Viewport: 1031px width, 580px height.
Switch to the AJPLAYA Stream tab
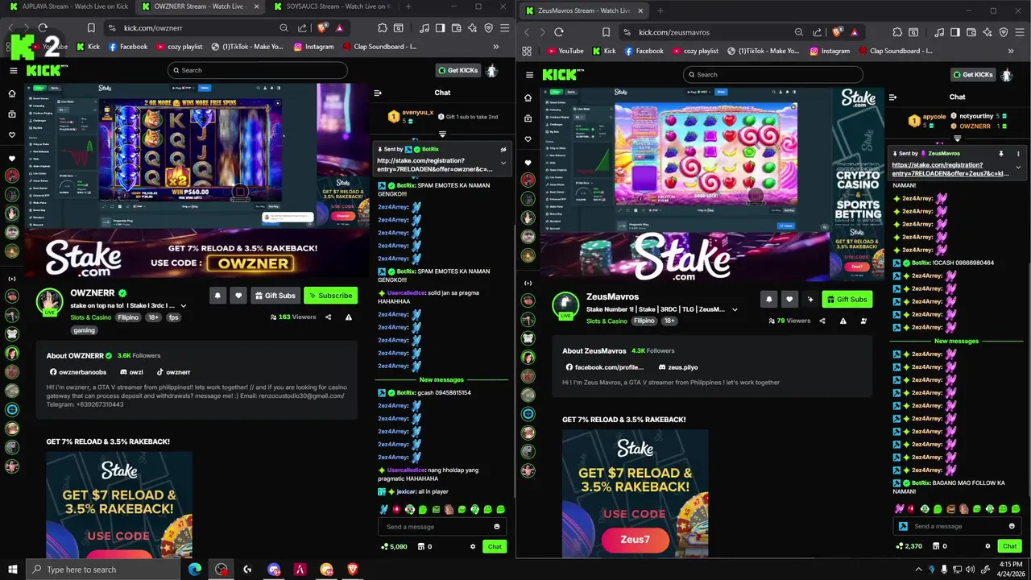point(68,6)
